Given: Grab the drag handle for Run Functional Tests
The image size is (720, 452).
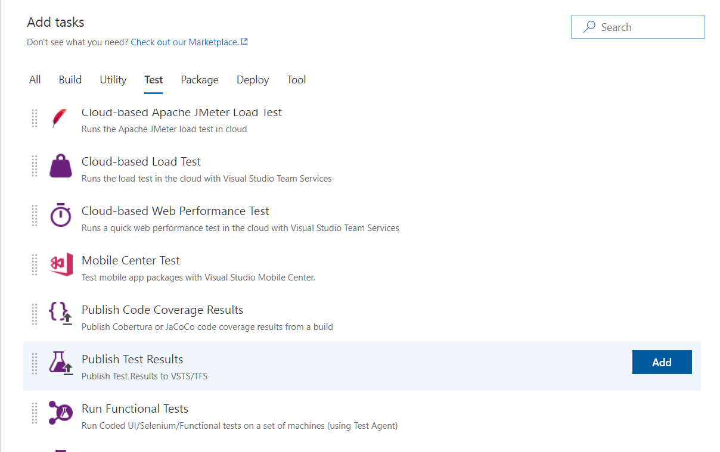Looking at the screenshot, I should [35, 413].
